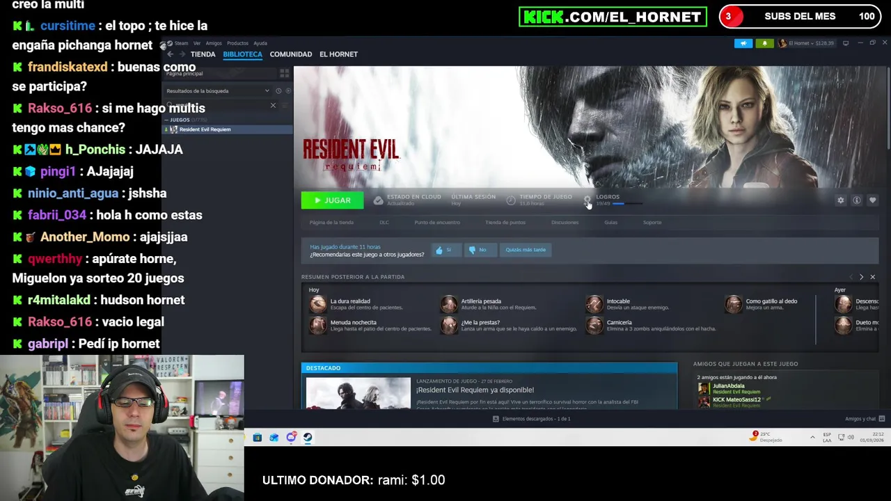Viewport: 891px width, 501px height.
Task: Switch library to grid view icon
Action: click(284, 73)
